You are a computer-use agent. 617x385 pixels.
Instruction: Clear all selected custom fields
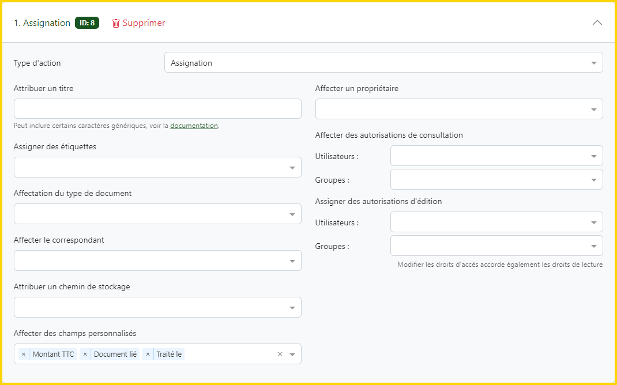[x=280, y=354]
